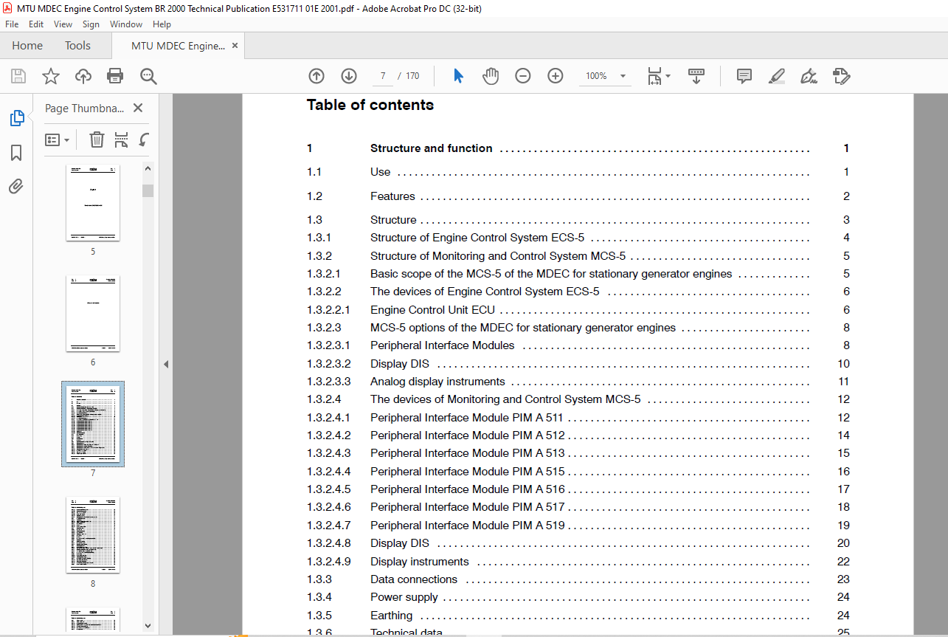Select page 5 thumbnail

point(93,203)
